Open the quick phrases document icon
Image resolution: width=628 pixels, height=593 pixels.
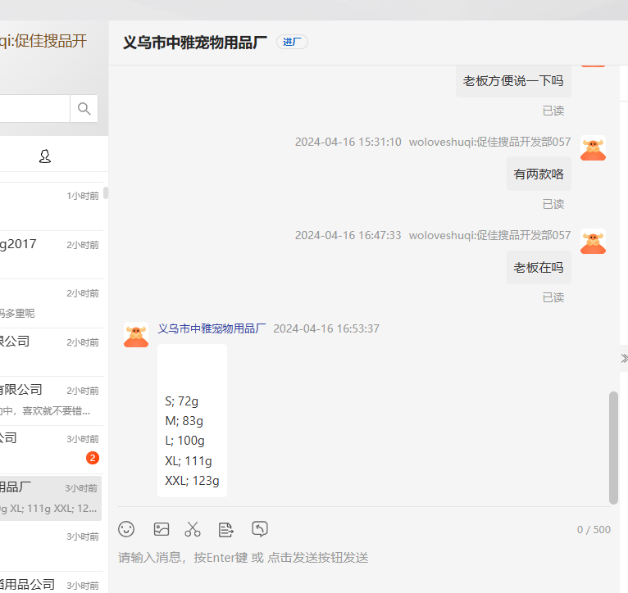click(226, 529)
